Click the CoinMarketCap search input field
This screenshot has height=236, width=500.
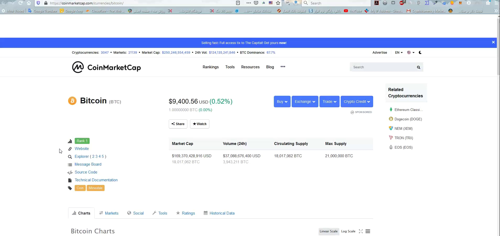pos(383,67)
